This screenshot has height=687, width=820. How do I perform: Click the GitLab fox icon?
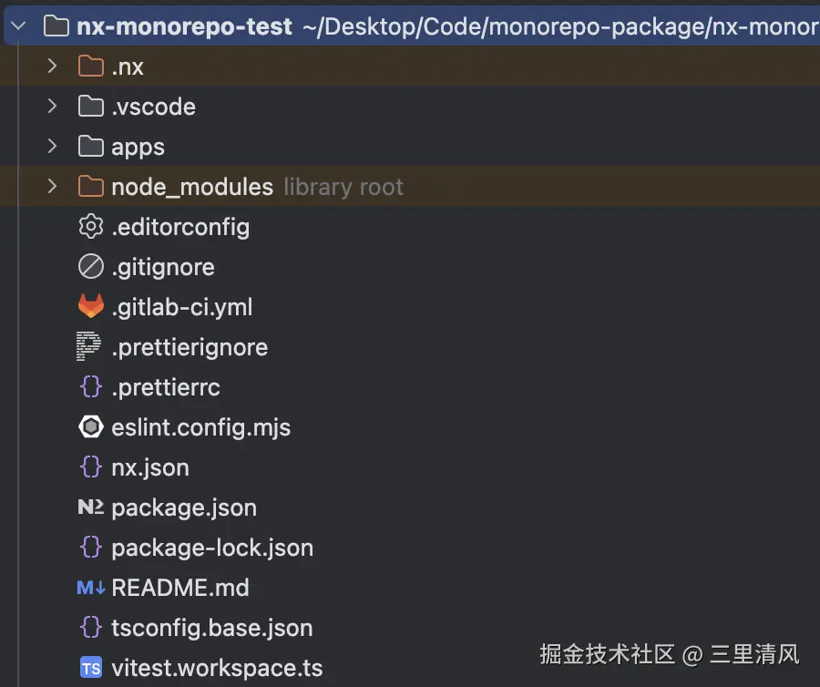[x=91, y=306]
